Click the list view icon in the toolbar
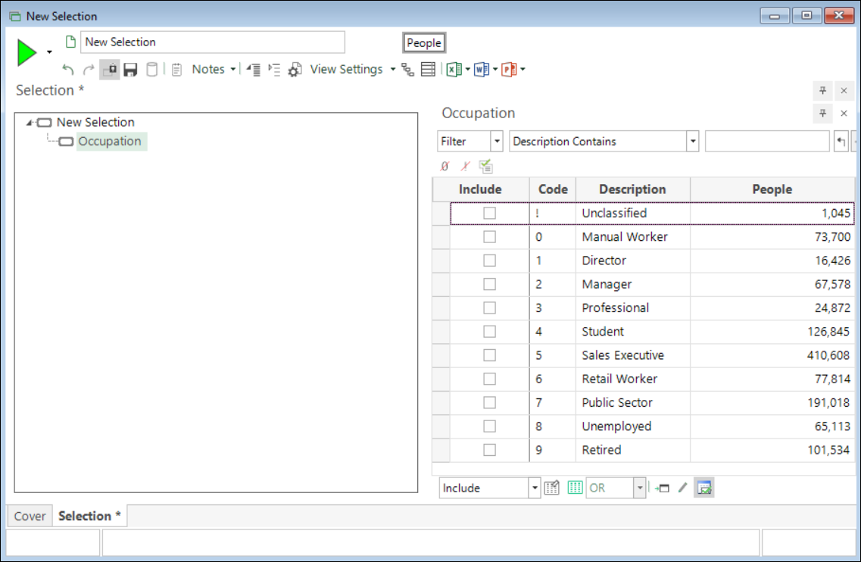861x562 pixels. pos(428,70)
